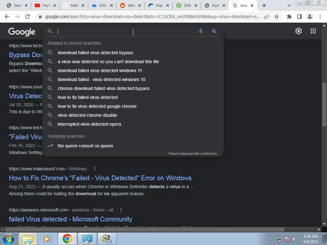Start voice search with the microphone icon
The height and width of the screenshot is (245, 327).
tap(201, 31)
